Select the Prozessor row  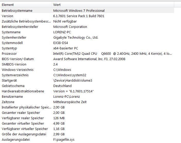tap(9, 53)
